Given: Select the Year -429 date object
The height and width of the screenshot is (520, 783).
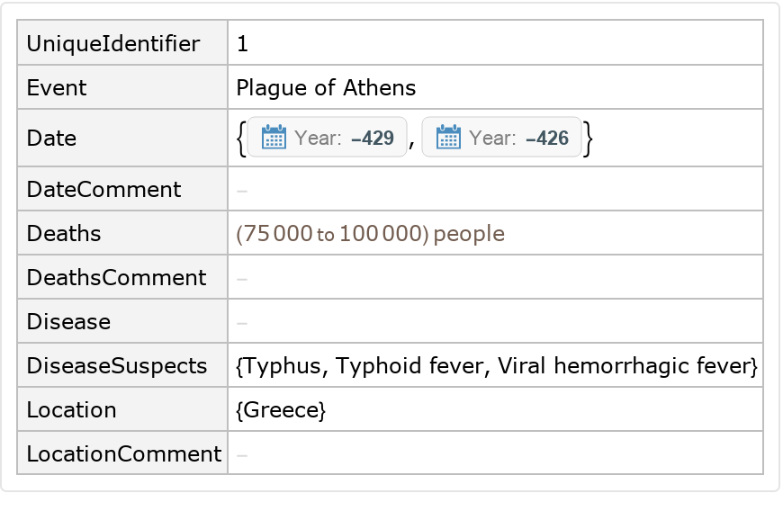Looking at the screenshot, I should (328, 138).
